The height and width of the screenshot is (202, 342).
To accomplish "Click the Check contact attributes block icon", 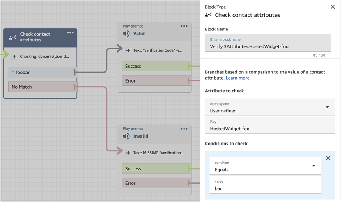I will click(13, 37).
